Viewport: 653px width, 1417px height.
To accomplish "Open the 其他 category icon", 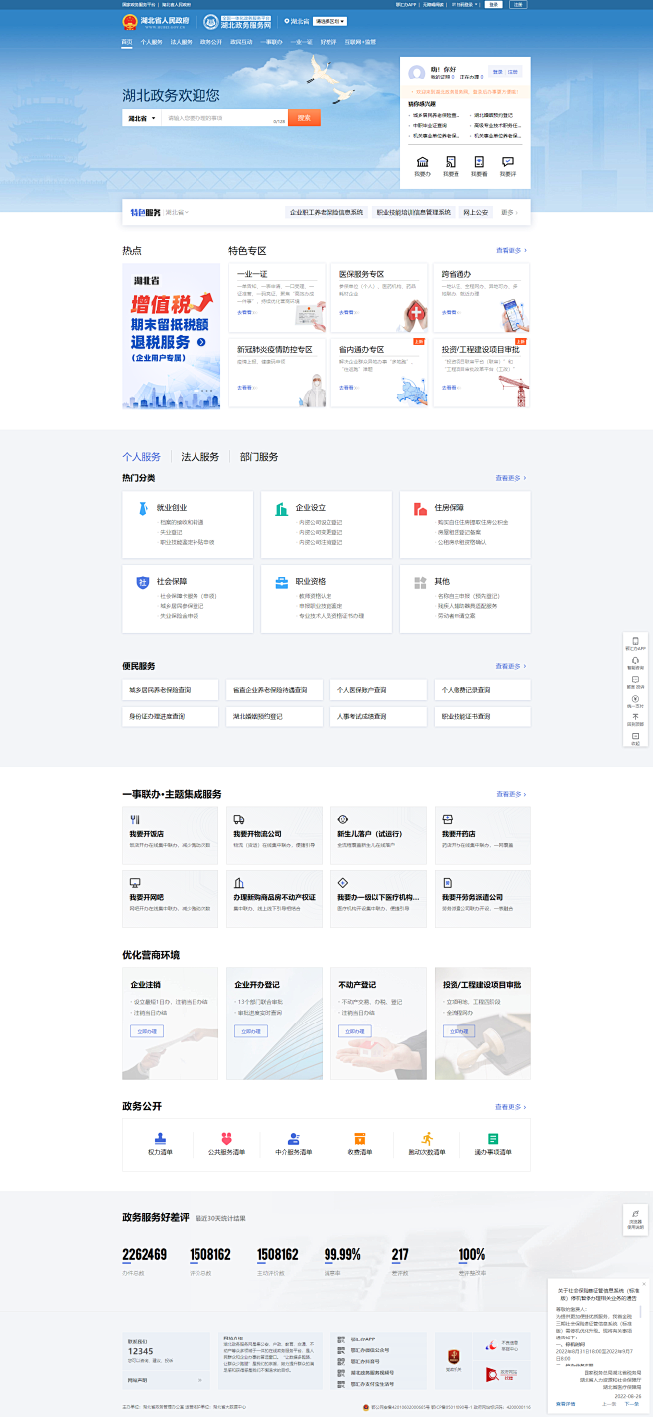I will coord(420,581).
